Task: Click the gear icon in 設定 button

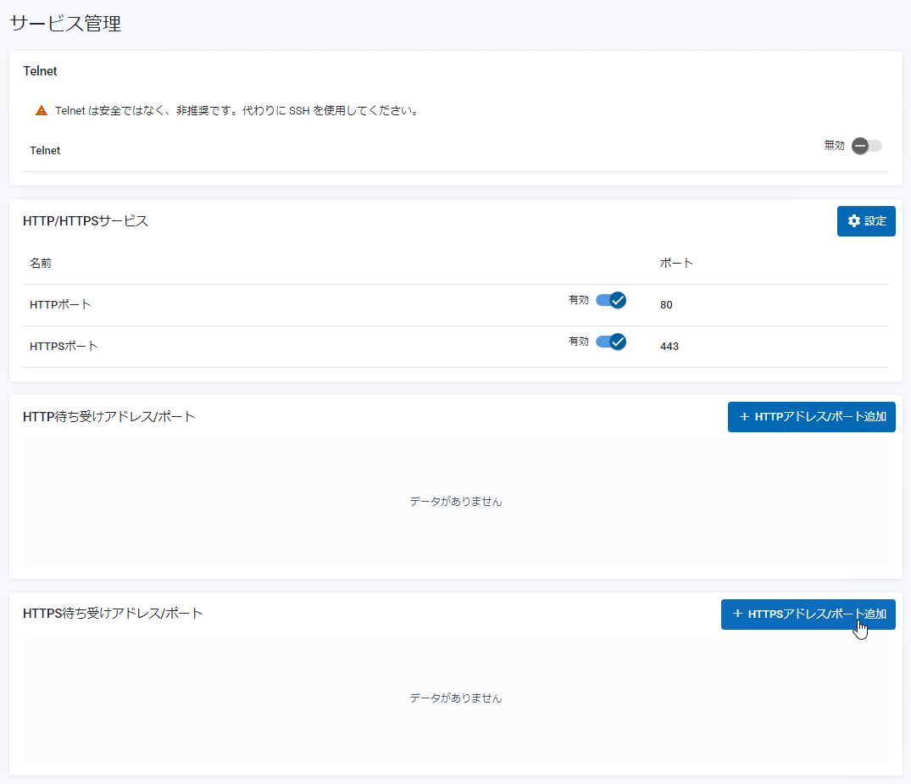Action: pyautogui.click(x=853, y=221)
